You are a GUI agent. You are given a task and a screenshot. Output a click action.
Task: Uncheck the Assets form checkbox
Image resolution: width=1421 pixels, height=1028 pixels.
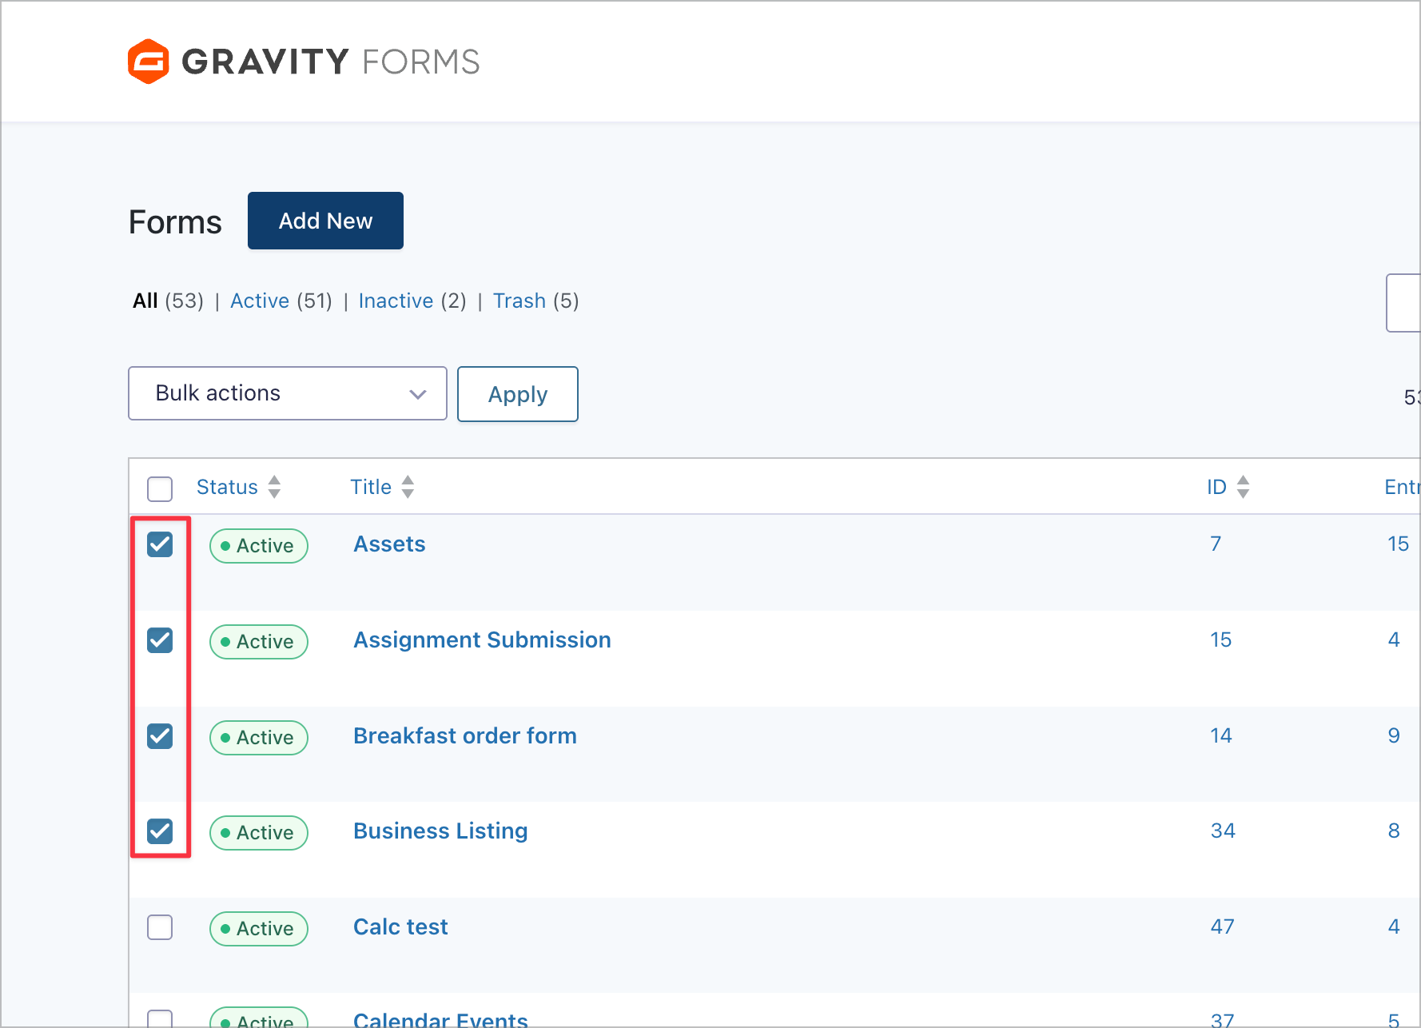click(160, 544)
